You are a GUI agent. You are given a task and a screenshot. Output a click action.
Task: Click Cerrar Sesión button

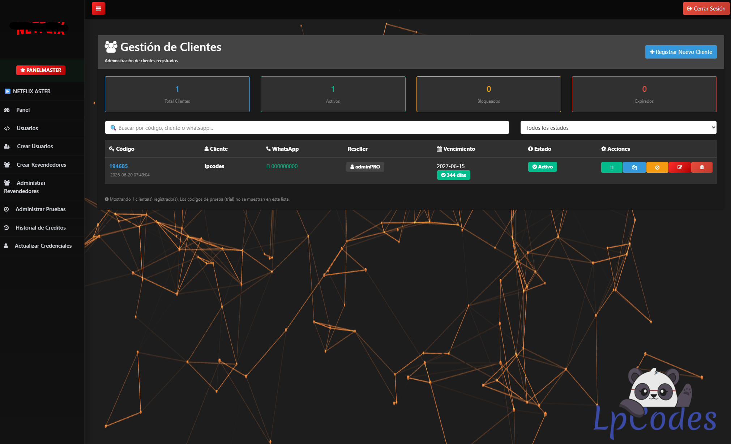706,9
